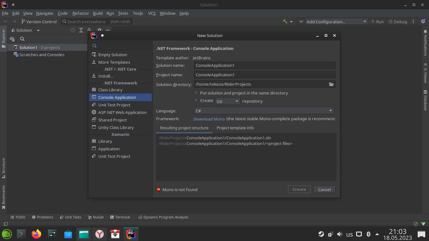Check the Create repository checkbox
429x241 pixels.
point(196,100)
